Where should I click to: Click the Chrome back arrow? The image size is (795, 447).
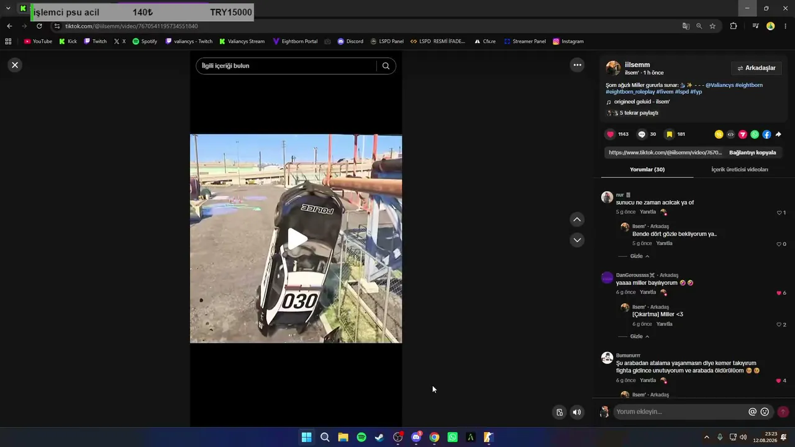point(9,26)
